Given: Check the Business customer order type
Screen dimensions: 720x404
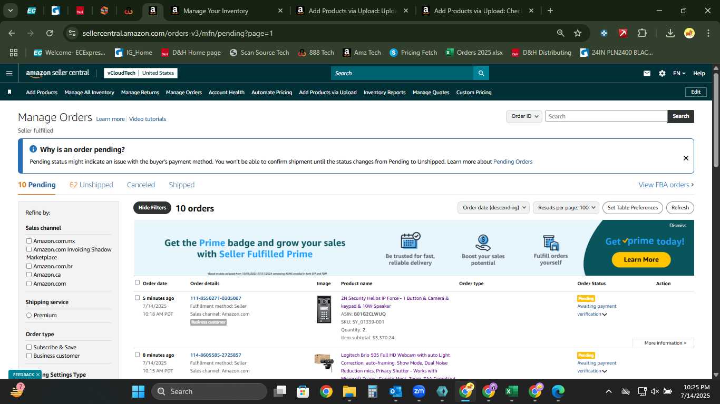Looking at the screenshot, I should point(29,356).
